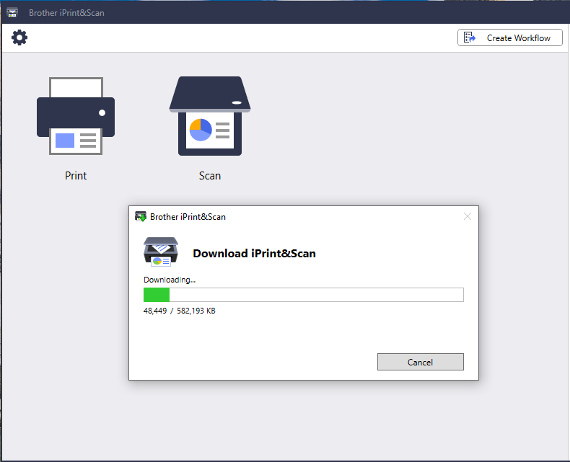Image resolution: width=570 pixels, height=462 pixels.
Task: Select the Print printer icon
Action: (76, 116)
